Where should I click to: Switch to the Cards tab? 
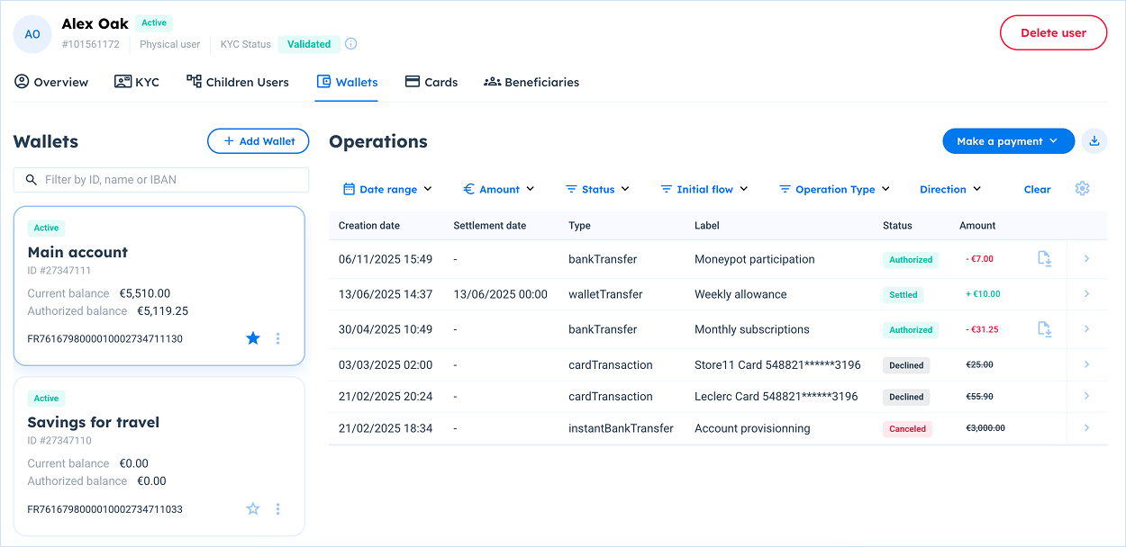431,82
